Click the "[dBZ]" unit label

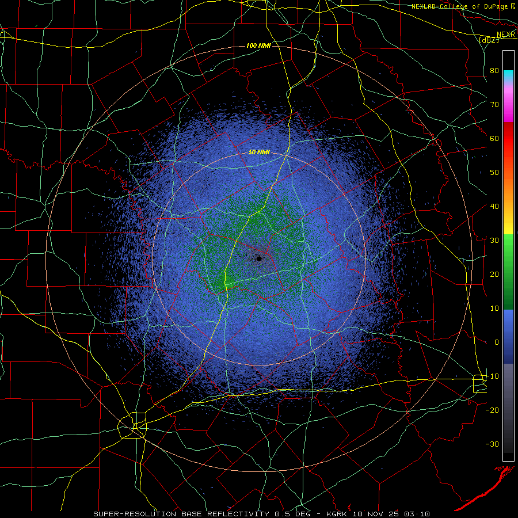(x=489, y=40)
